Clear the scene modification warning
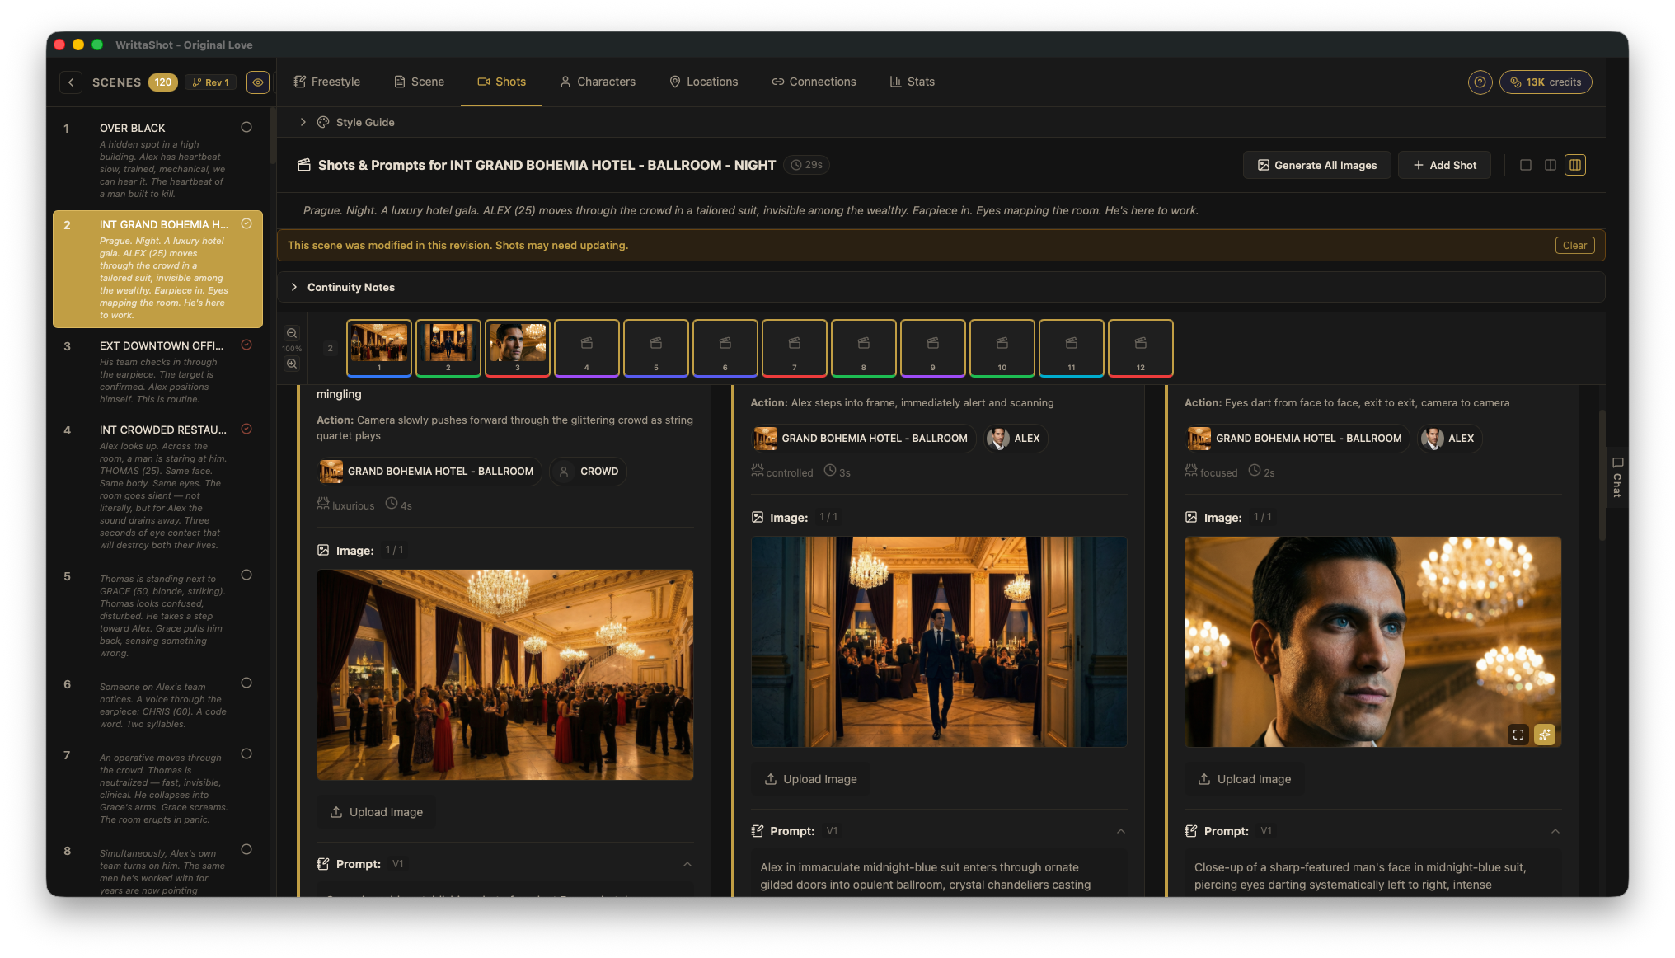 click(x=1574, y=245)
